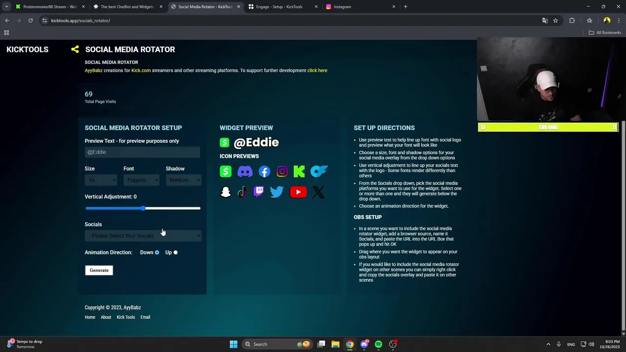
Task: Click the TikTok icon preview
Action: click(243, 192)
